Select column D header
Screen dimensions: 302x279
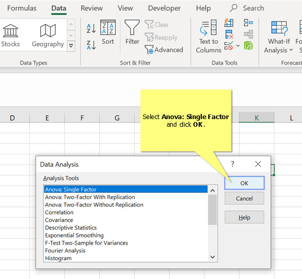pos(12,118)
